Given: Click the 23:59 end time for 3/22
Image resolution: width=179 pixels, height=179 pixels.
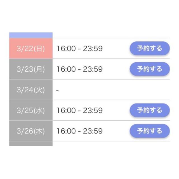Looking at the screenshot, I should coord(93,49).
